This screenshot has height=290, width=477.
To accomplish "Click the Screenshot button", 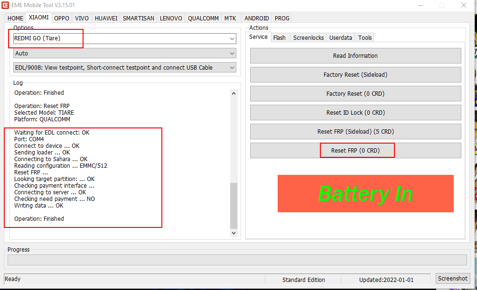I will click(x=453, y=279).
